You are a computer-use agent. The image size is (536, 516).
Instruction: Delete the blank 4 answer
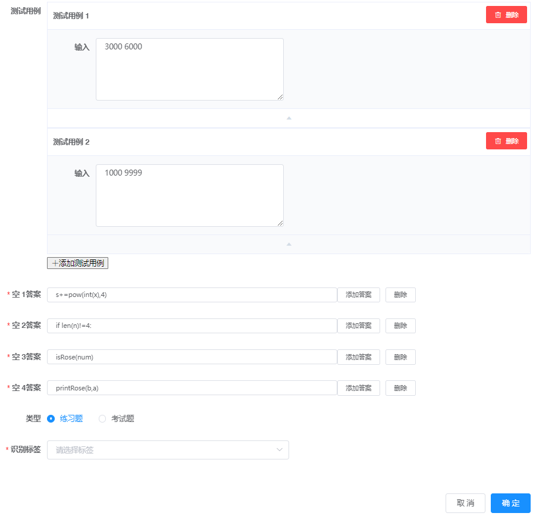point(400,388)
